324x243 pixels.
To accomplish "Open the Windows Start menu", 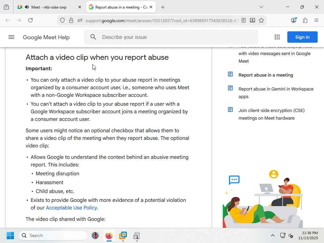I will pos(10,235).
